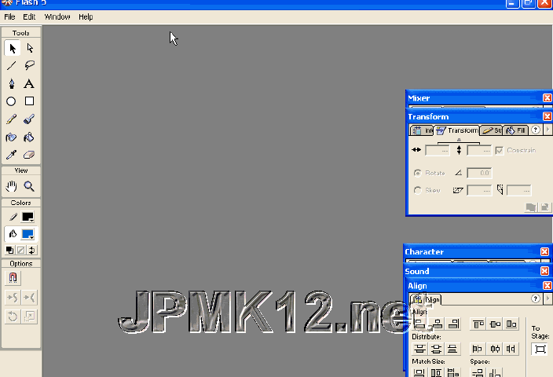The image size is (553, 377).
Task: Choose the Text tool
Action: pos(29,84)
